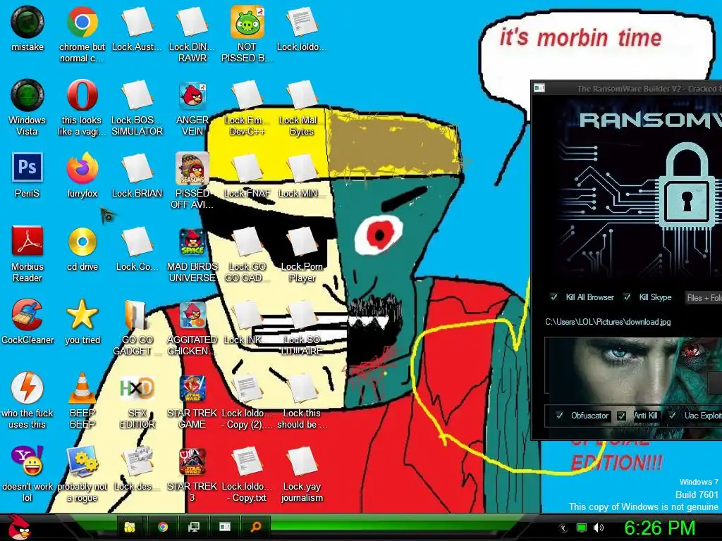Expand the hidden tray icons arrow
The width and height of the screenshot is (722, 541).
tap(563, 528)
